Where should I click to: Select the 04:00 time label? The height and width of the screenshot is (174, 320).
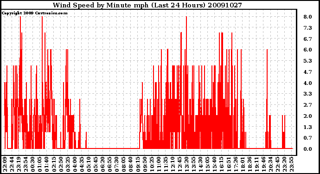click(75, 164)
